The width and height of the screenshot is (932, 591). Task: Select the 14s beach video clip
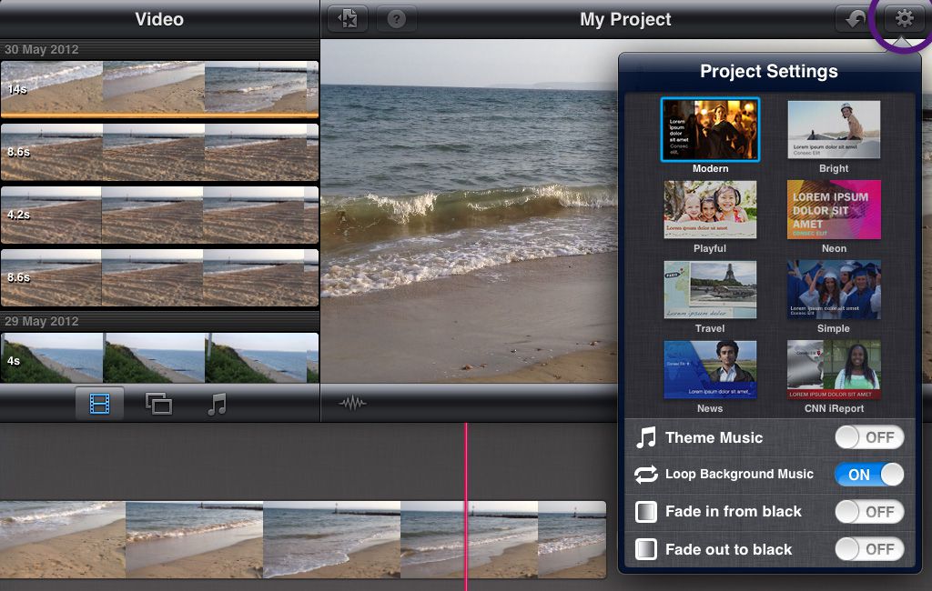(x=159, y=89)
